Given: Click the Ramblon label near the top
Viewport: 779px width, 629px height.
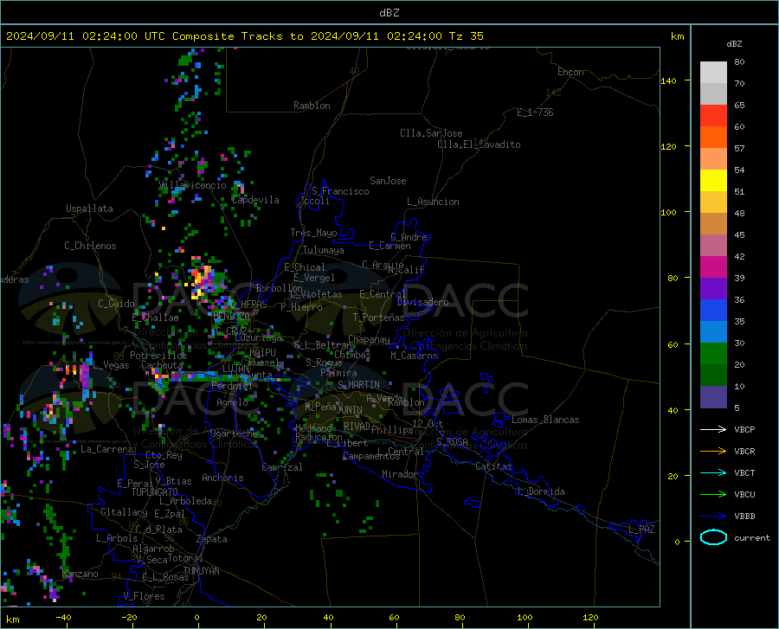Looking at the screenshot, I should pos(312,106).
